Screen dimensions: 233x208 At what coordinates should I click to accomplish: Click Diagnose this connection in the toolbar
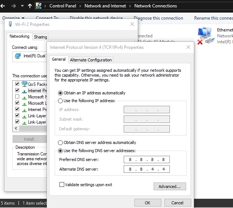coord(158,18)
